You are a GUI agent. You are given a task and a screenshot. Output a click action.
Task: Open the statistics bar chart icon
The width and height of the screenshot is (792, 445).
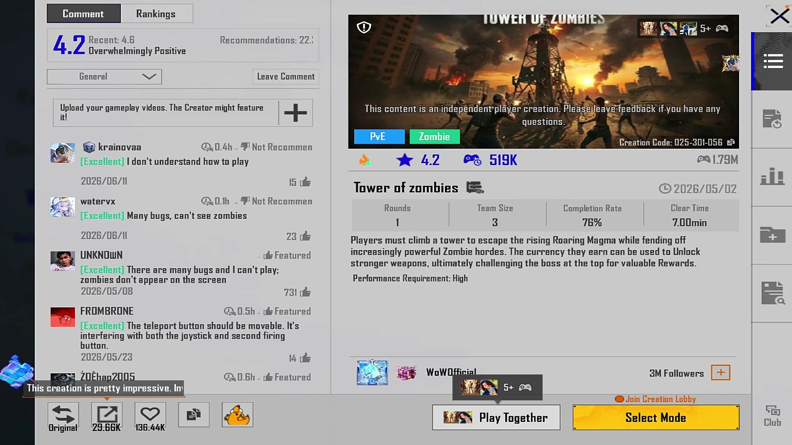pos(772,176)
